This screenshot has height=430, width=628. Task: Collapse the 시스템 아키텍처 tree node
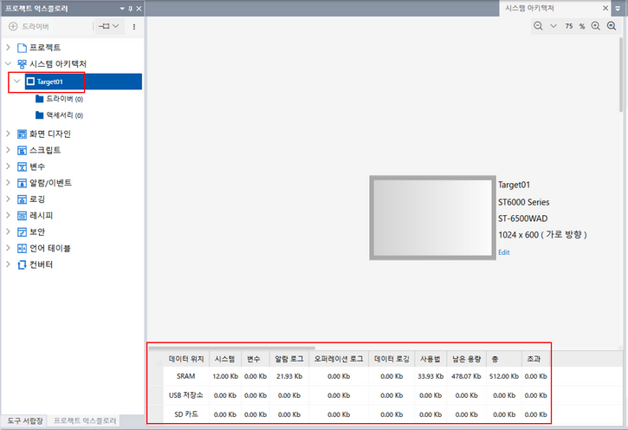click(x=9, y=63)
